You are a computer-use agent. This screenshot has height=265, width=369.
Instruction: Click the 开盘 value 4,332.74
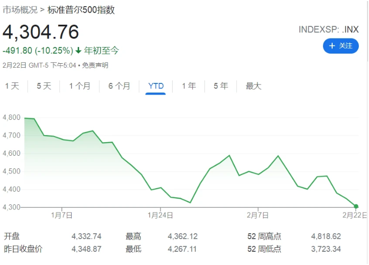click(x=86, y=236)
